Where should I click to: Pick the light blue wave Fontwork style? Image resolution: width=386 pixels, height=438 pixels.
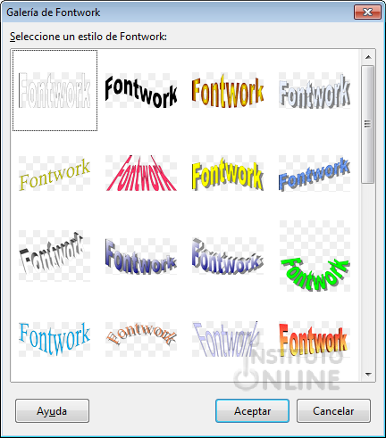pos(55,339)
